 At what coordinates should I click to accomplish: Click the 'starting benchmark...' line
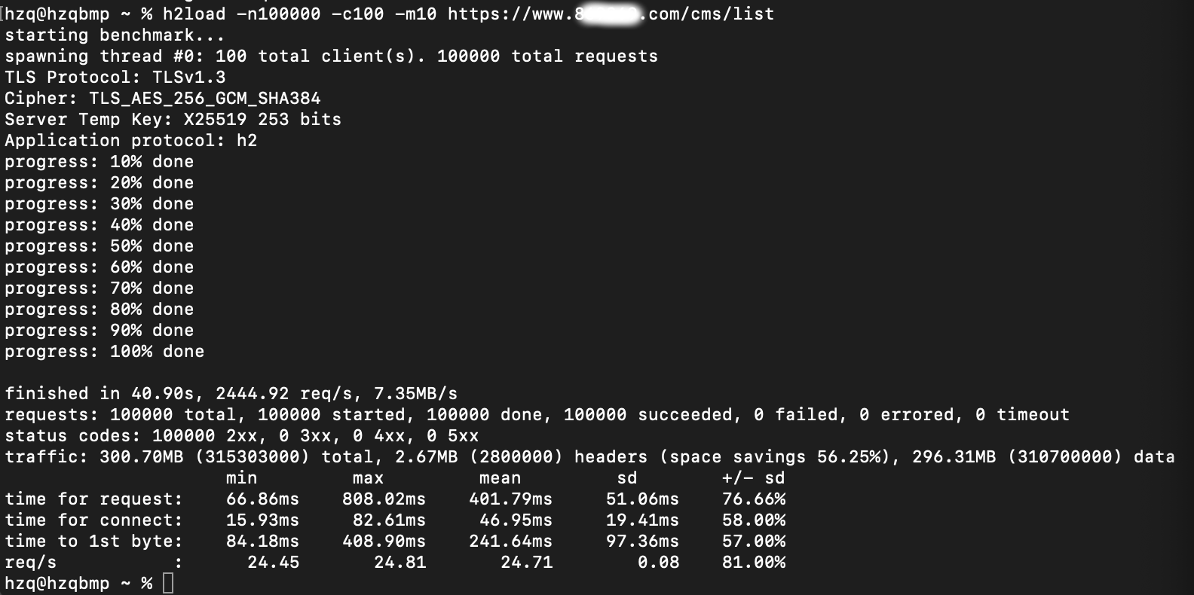click(115, 35)
